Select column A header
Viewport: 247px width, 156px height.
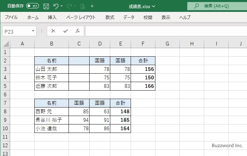tap(22, 44)
